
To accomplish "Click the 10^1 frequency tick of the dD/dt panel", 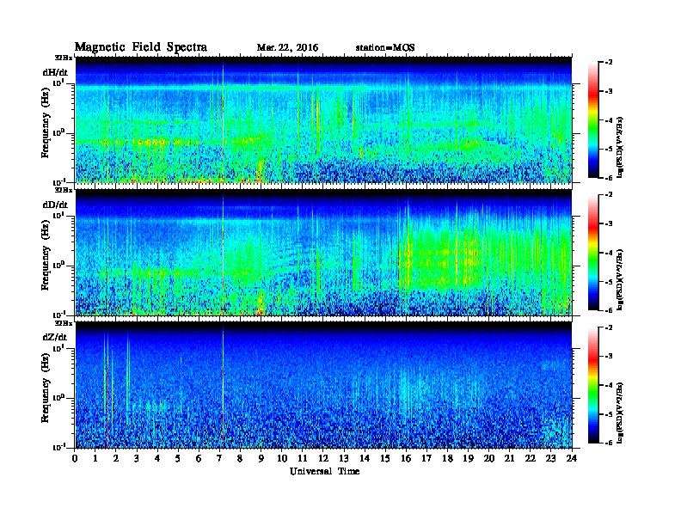I will (x=58, y=215).
